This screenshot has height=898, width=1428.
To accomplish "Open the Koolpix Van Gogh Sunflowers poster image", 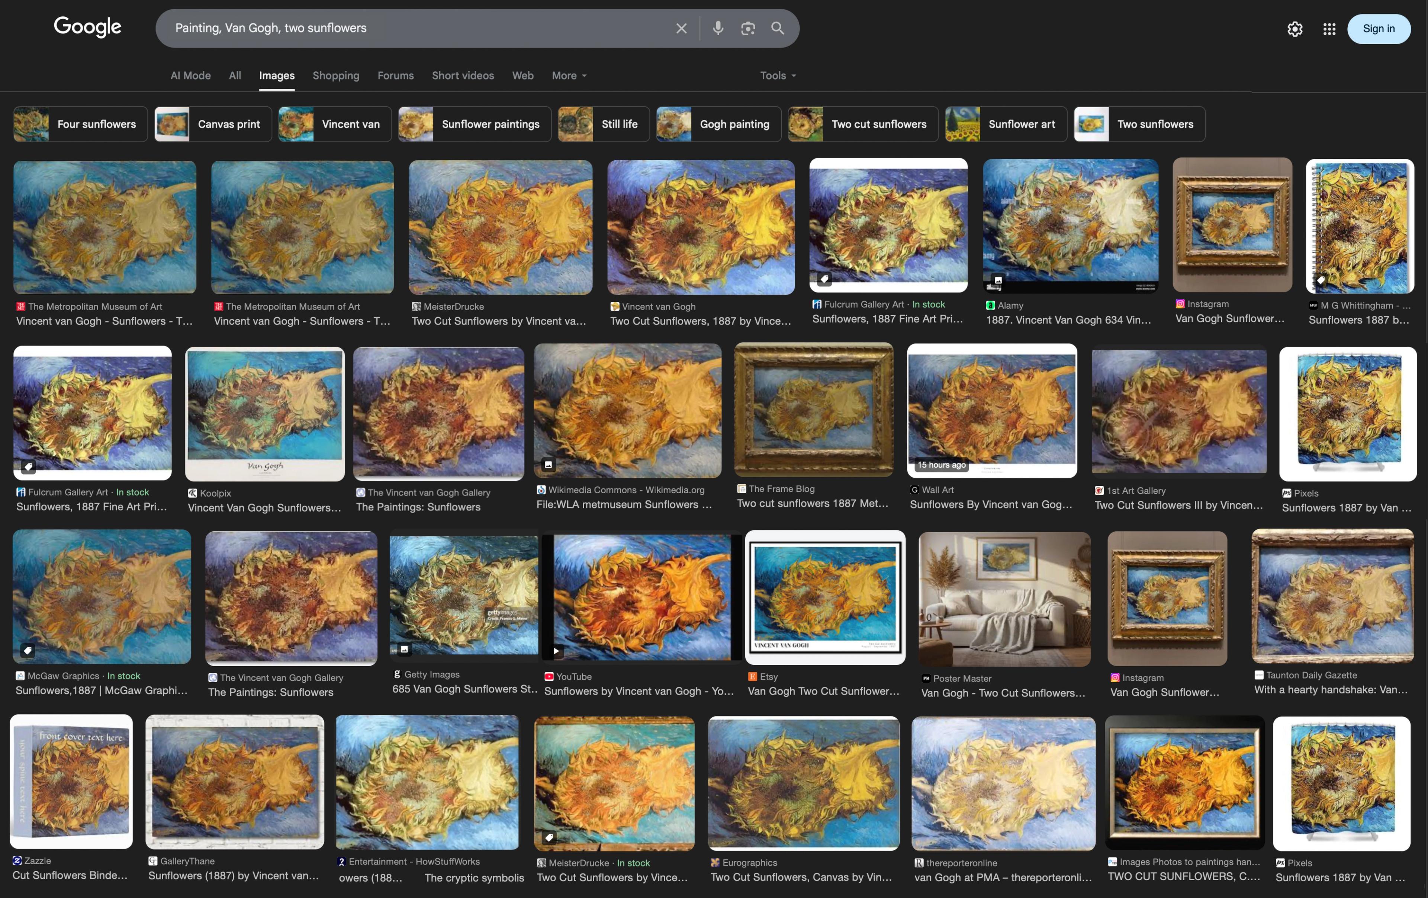I will pos(264,413).
